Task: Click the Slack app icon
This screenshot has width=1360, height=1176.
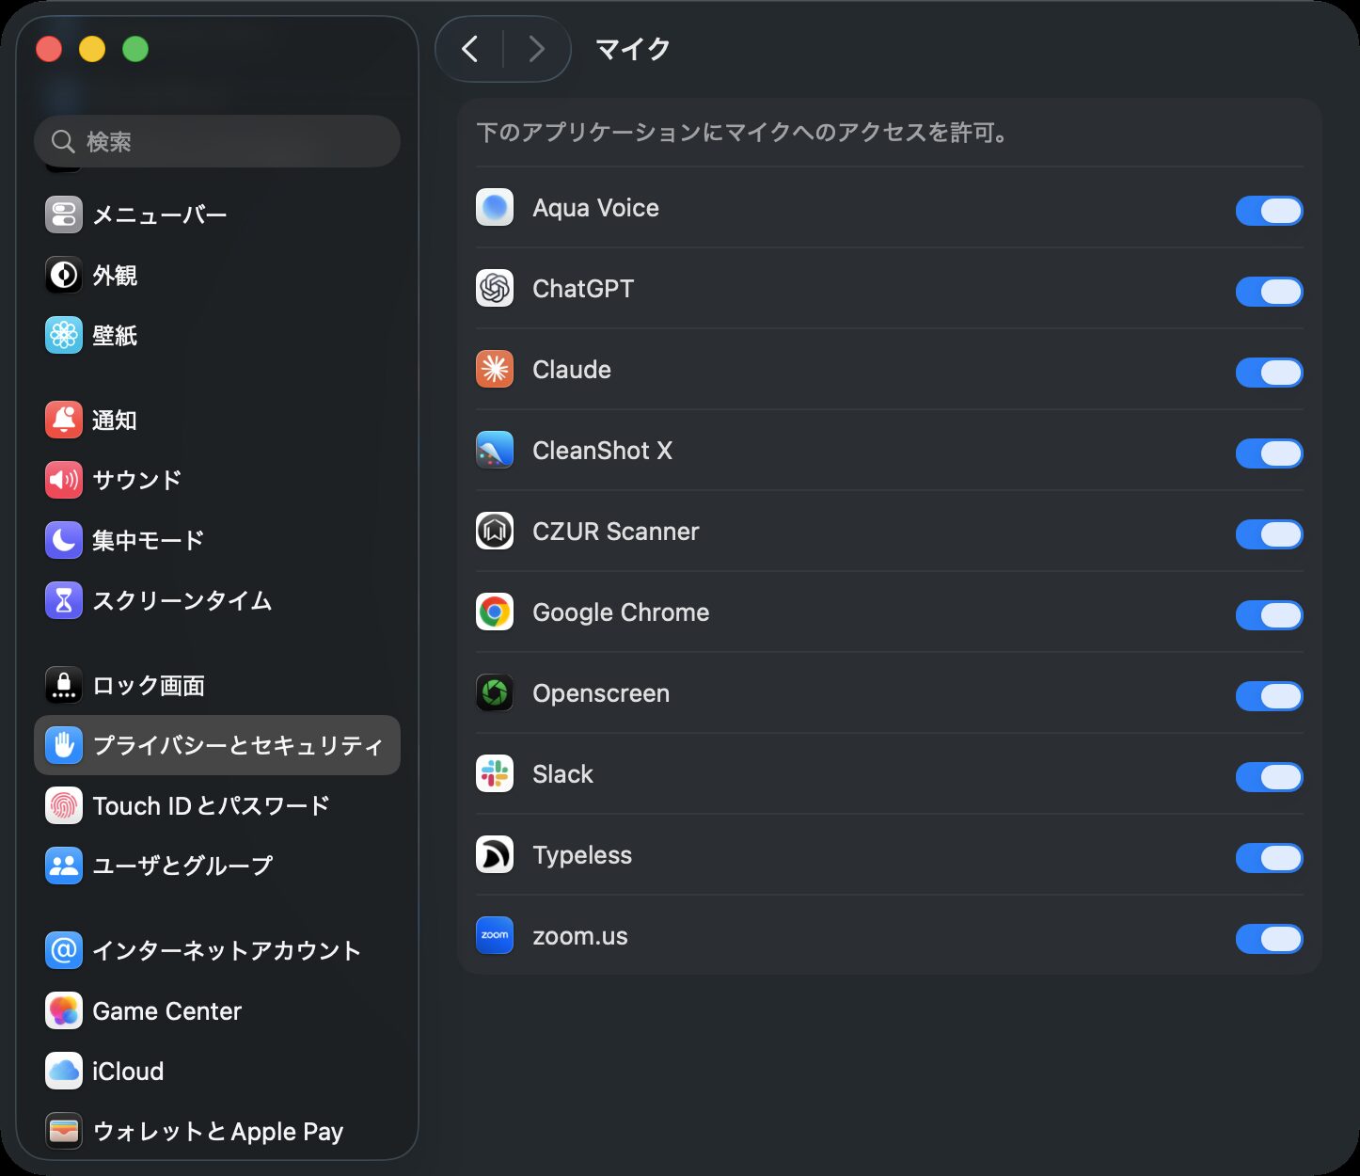Action: click(495, 774)
